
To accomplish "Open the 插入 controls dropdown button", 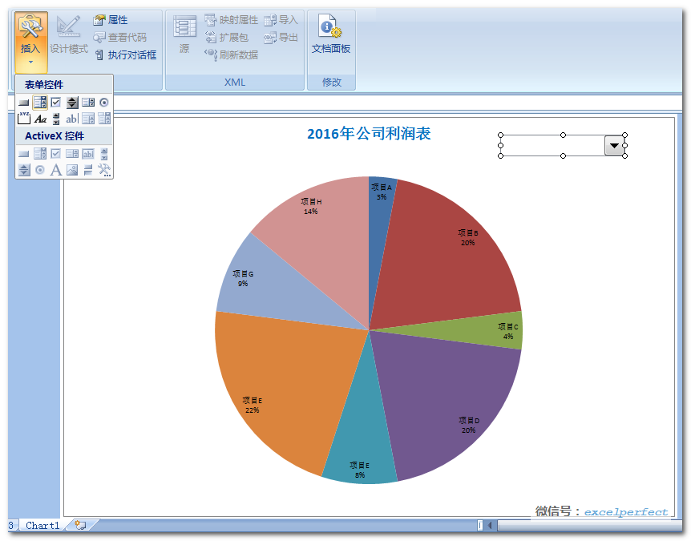I will [30, 42].
